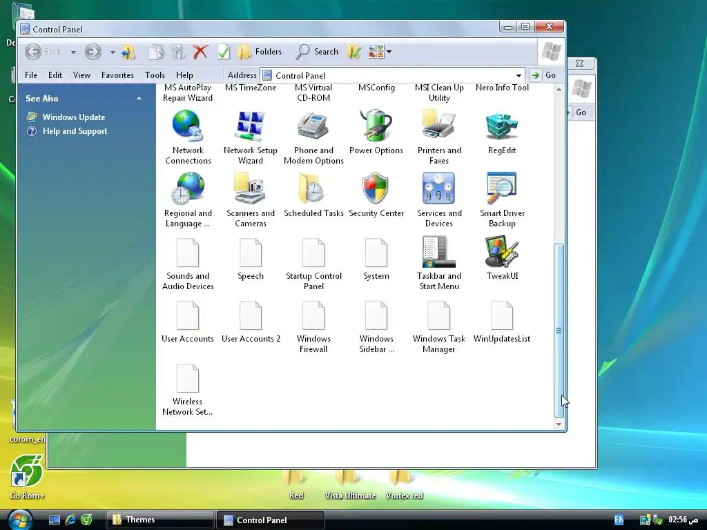The height and width of the screenshot is (530, 707).
Task: Open the Favorites menu
Action: (x=117, y=75)
